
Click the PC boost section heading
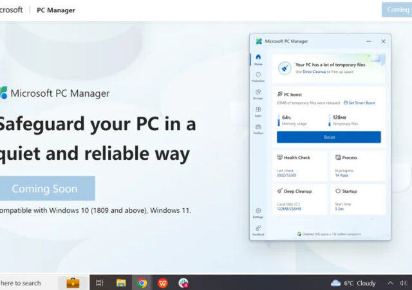tap(290, 95)
